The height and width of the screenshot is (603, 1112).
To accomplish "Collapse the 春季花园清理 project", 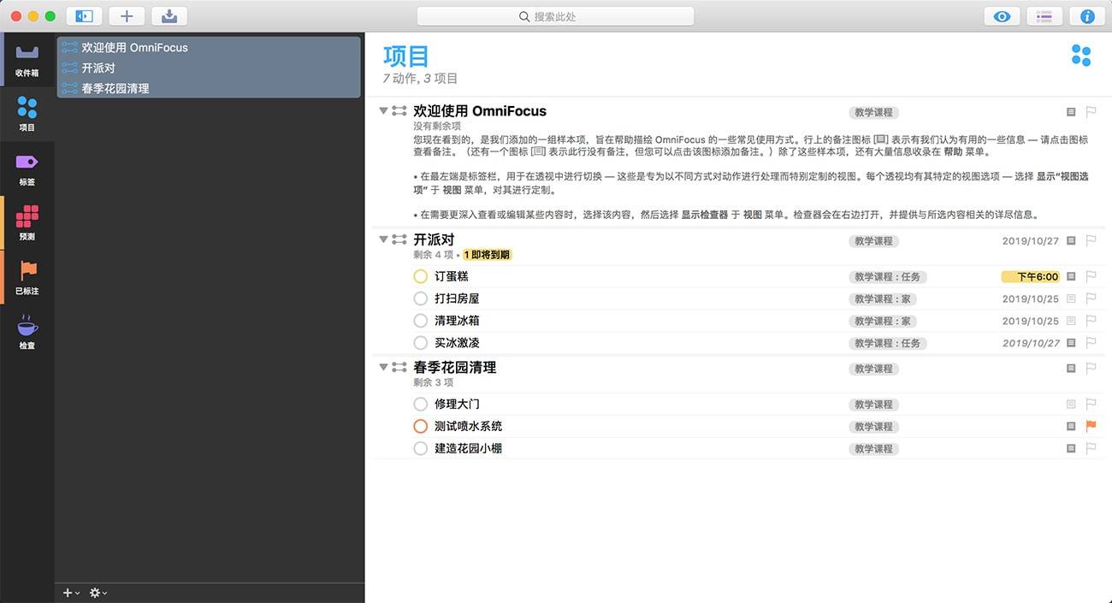I will tap(382, 367).
